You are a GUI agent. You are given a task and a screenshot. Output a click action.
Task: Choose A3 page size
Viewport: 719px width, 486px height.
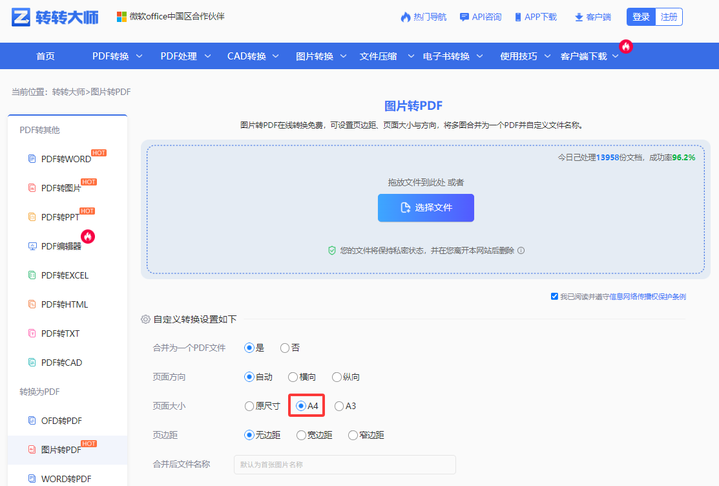[339, 406]
